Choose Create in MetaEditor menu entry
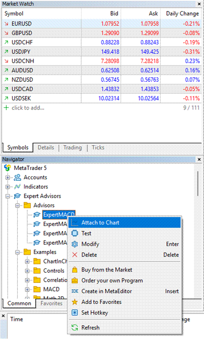This screenshot has height=339, width=204. click(x=125, y=291)
